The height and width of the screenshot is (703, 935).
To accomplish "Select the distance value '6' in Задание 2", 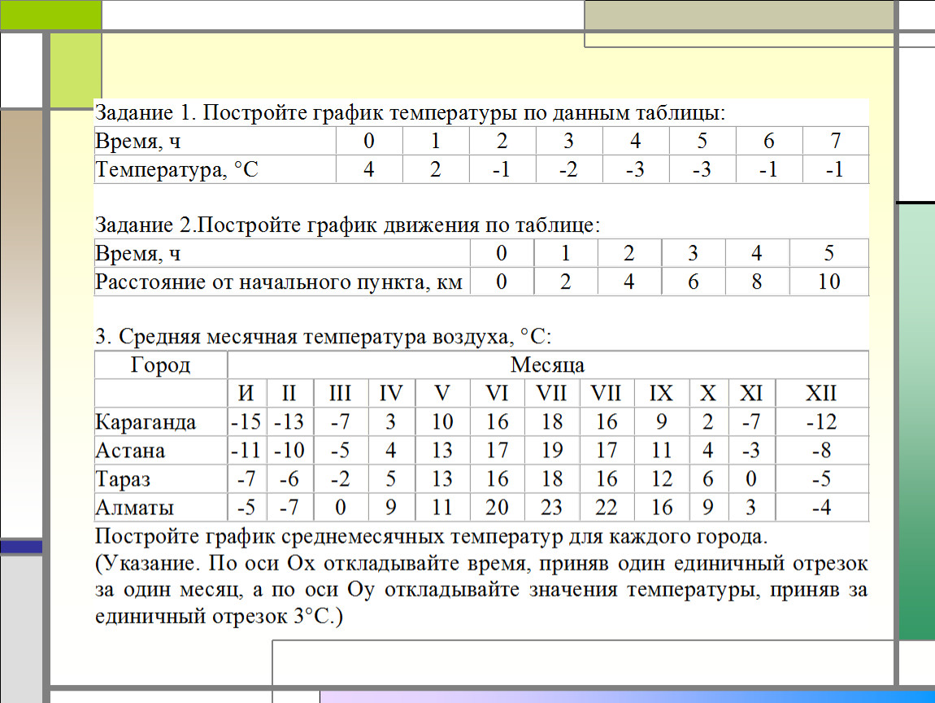I will [x=693, y=282].
